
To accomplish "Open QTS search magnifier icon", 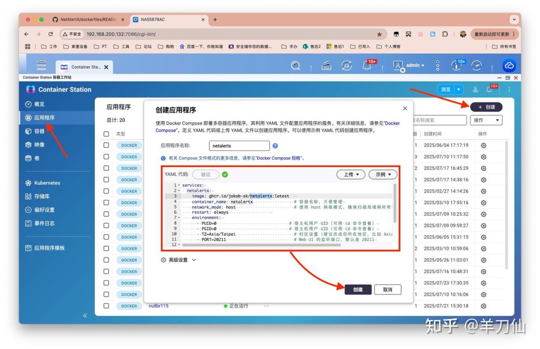I will 296,65.
